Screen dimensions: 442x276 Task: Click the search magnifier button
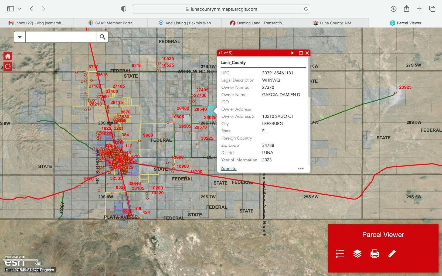[103, 37]
